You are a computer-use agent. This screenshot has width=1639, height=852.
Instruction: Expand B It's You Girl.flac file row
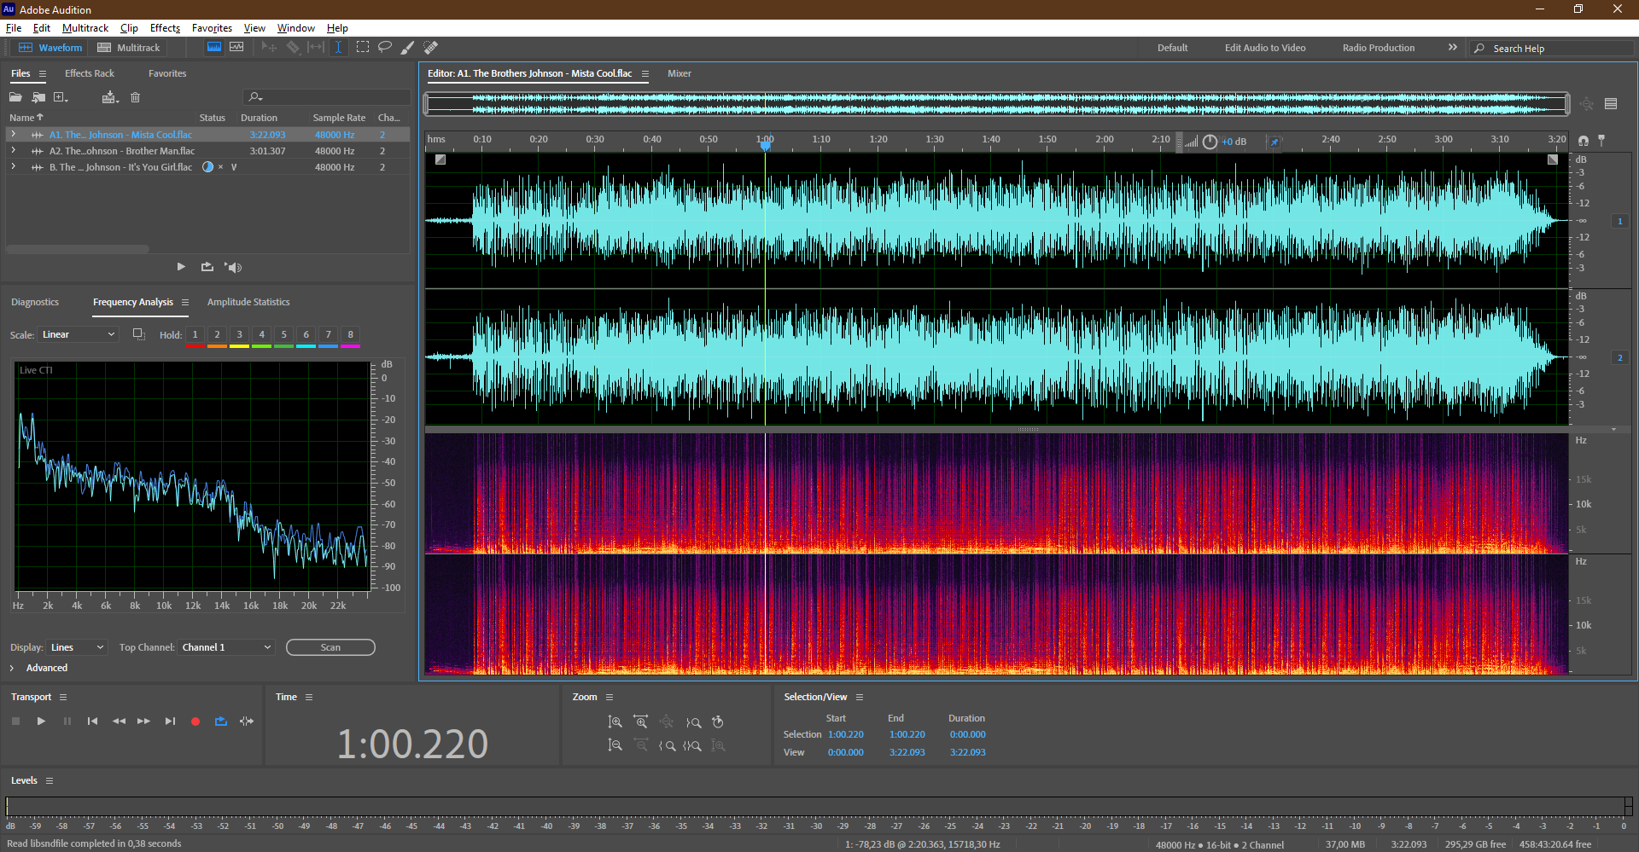pyautogui.click(x=13, y=166)
